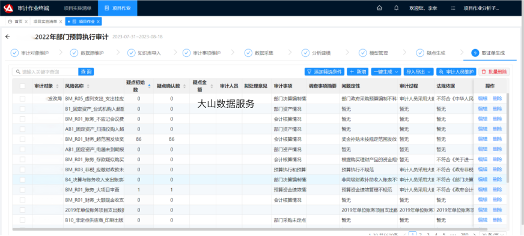Screen dimensions: 524x236
Task: Click the red 批量删除 button
Action: point(494,72)
